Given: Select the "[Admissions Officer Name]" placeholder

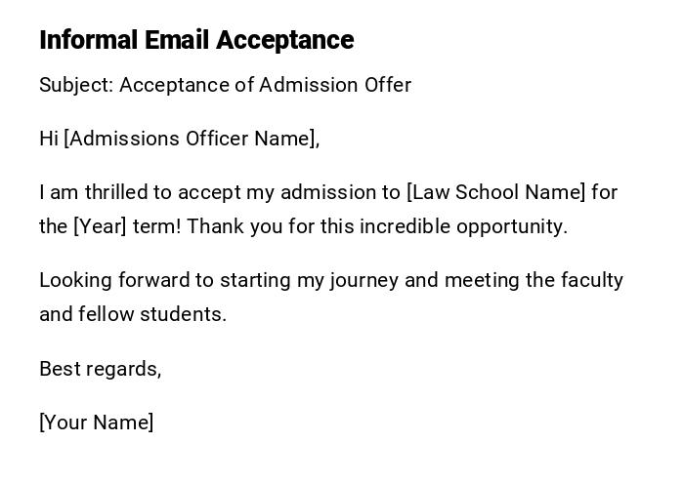Looking at the screenshot, I should click(x=192, y=139).
